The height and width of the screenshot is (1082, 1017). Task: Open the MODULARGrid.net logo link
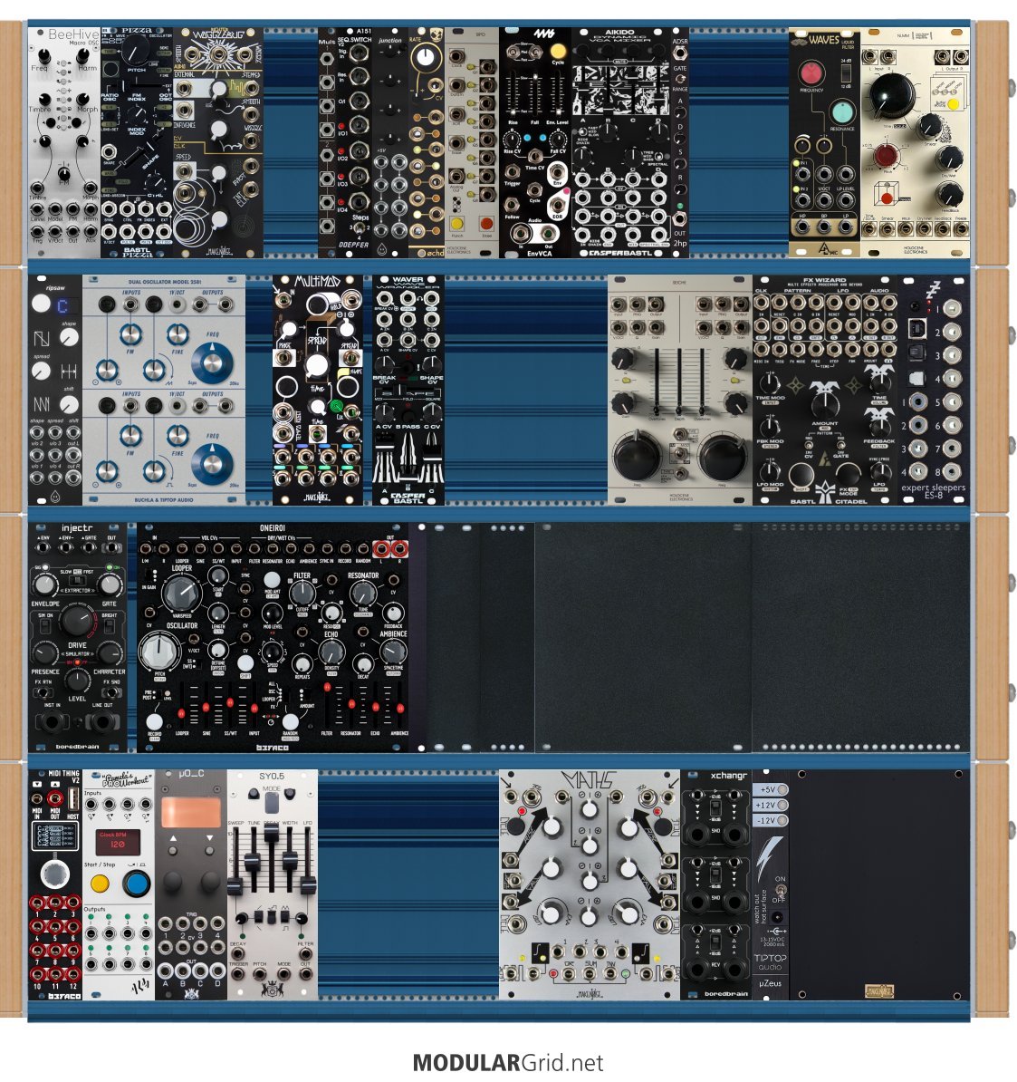(508, 1063)
